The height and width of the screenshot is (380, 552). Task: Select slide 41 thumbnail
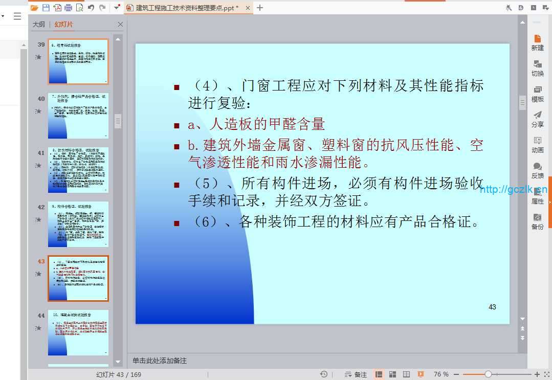click(78, 170)
